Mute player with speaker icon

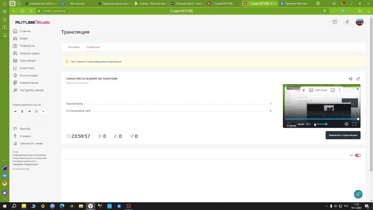coord(308,124)
